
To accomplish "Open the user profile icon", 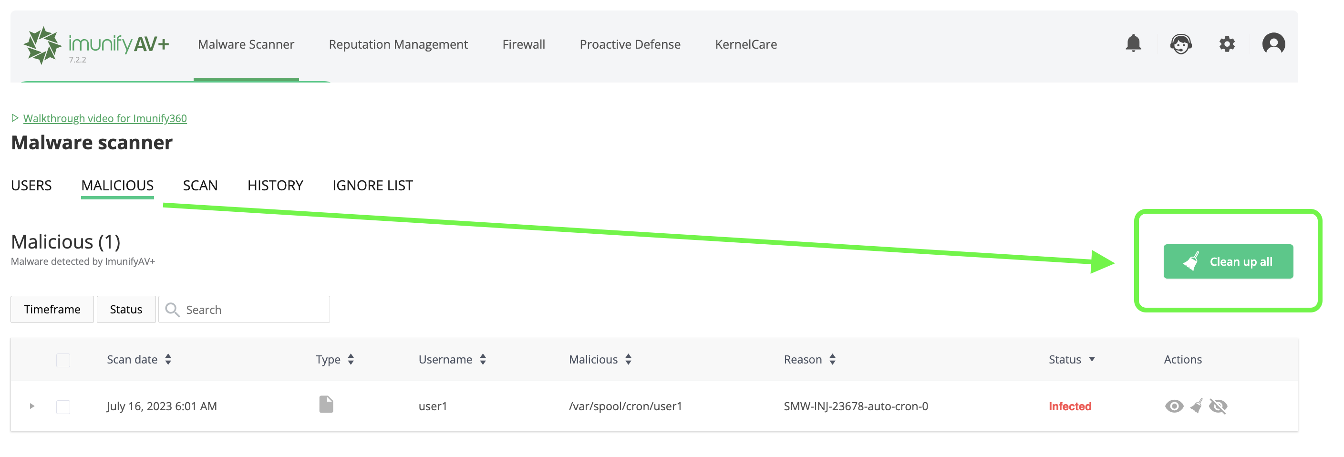I will (1273, 44).
